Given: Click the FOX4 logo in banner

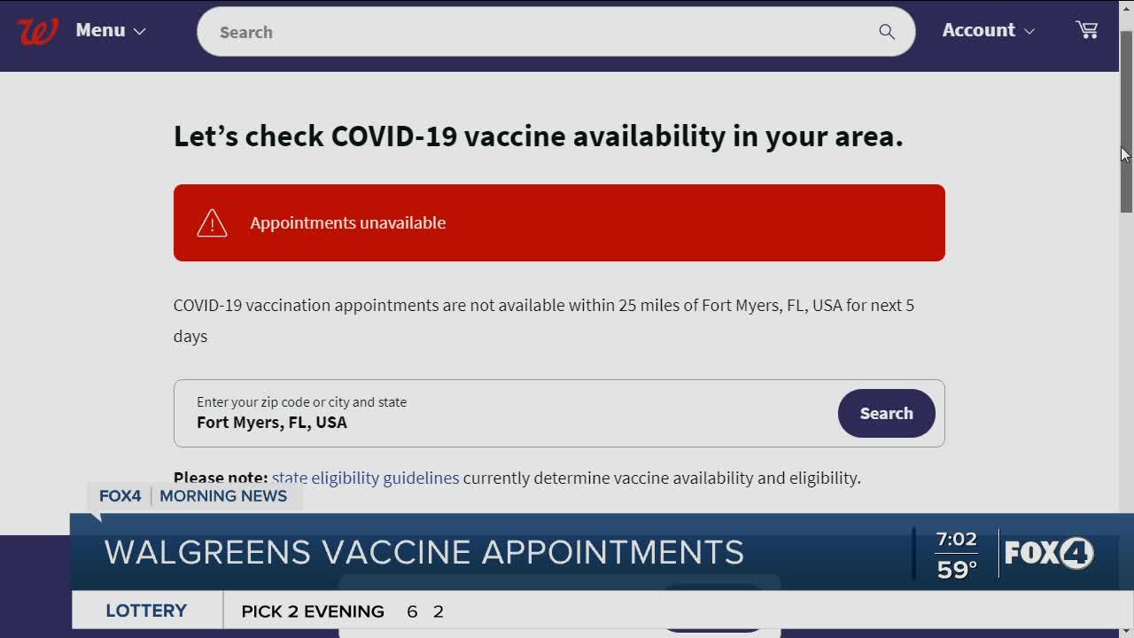Looking at the screenshot, I should (x=1049, y=553).
